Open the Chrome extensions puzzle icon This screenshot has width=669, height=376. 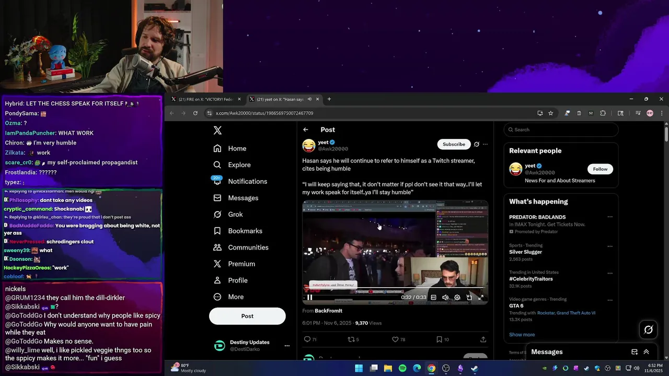[603, 113]
